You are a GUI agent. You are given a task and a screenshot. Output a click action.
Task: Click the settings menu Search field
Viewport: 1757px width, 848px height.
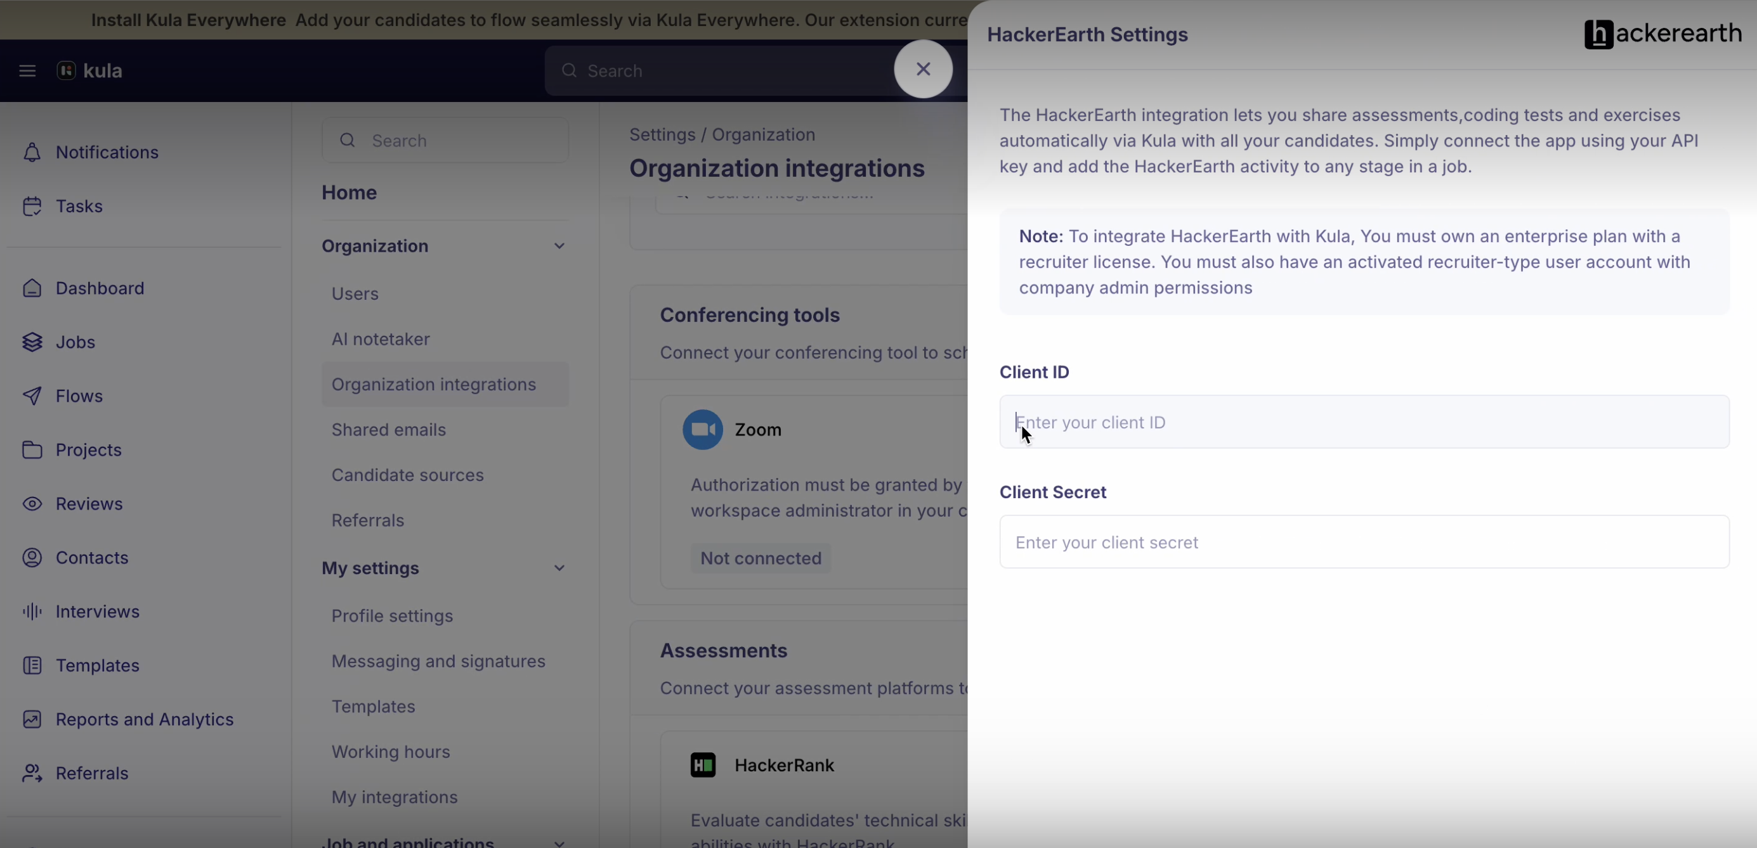click(x=445, y=141)
